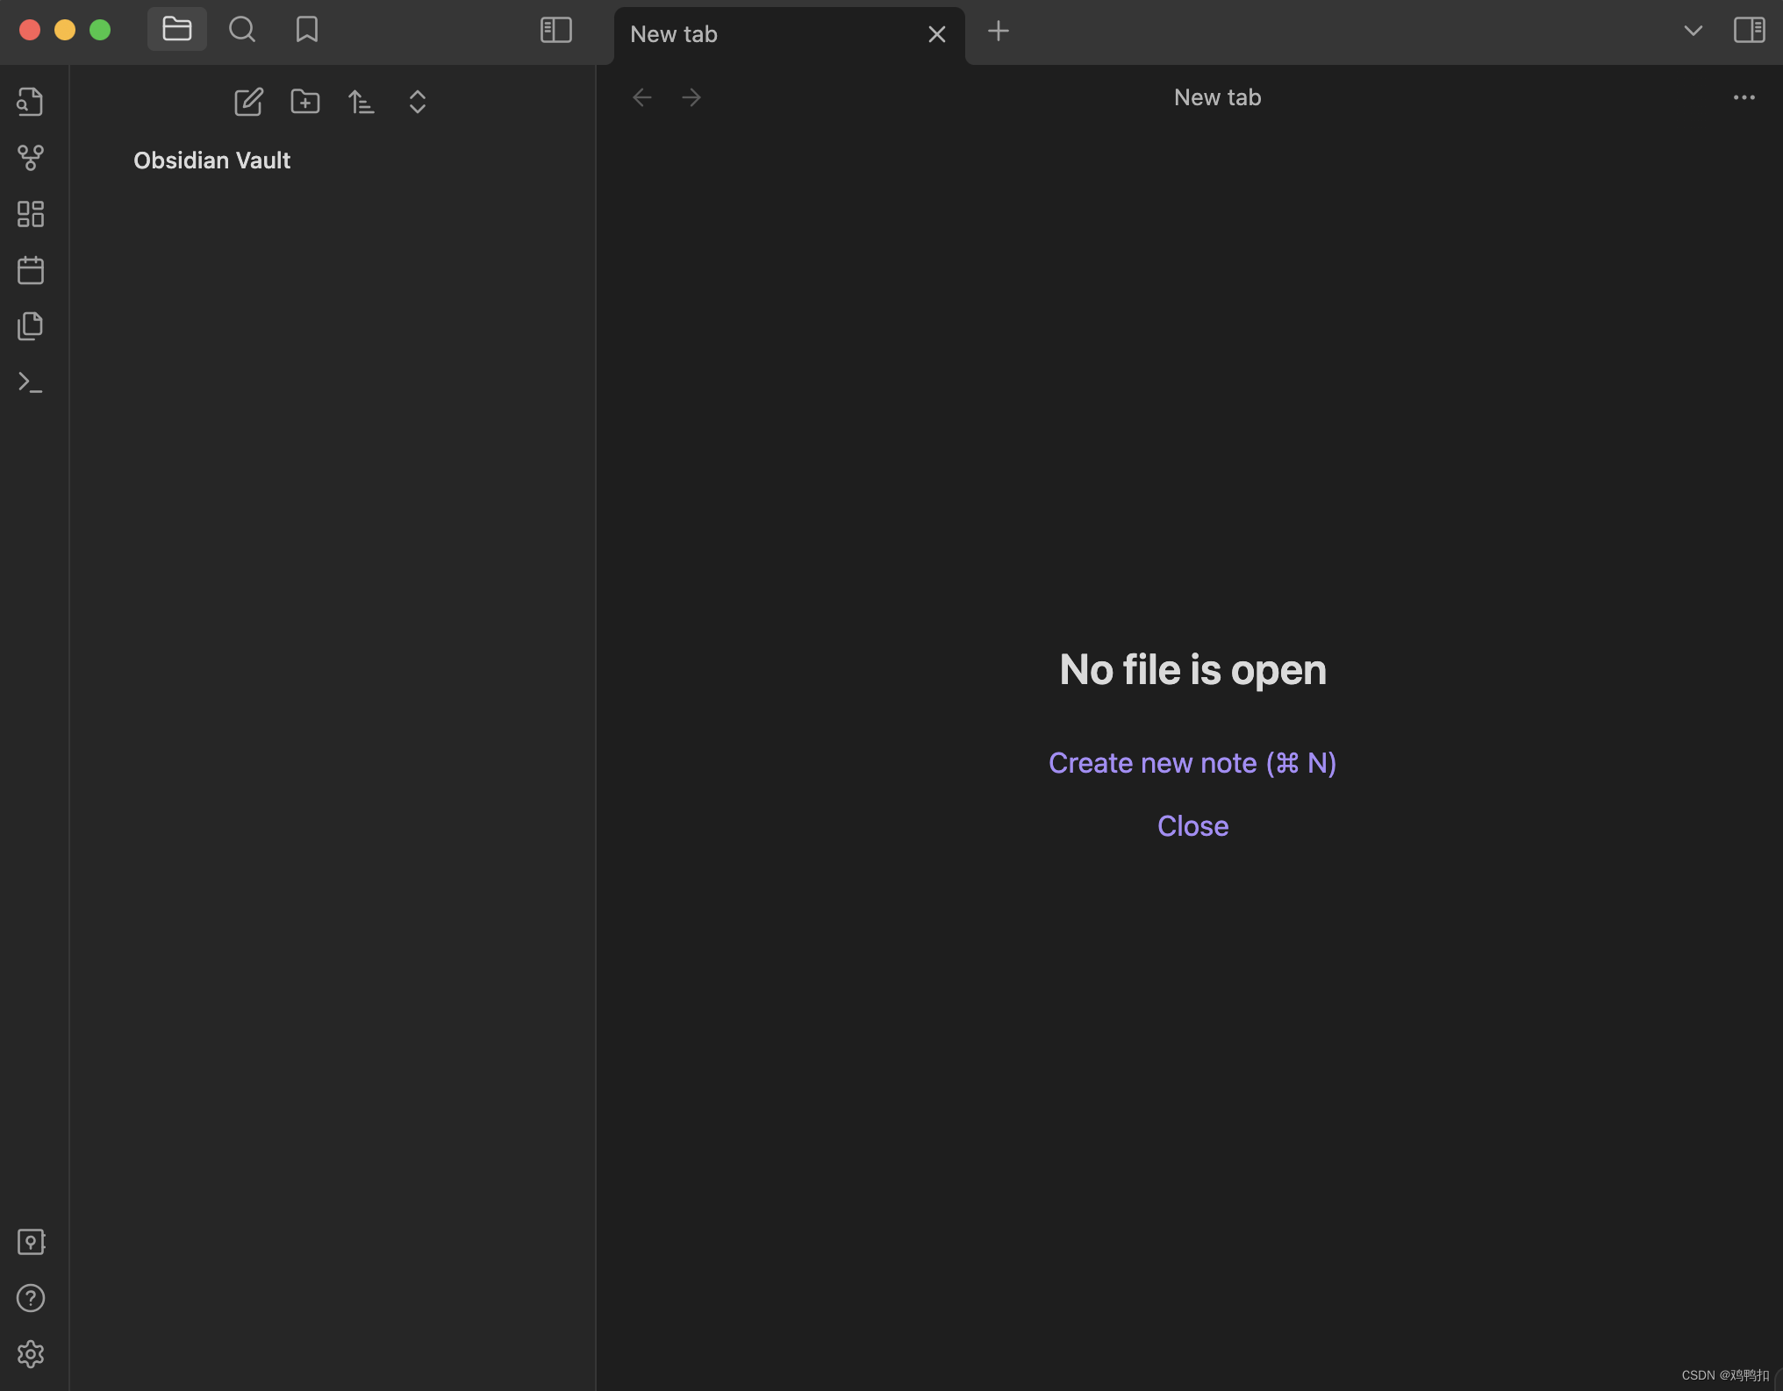Viewport: 1783px width, 1391px height.
Task: Click the New tab header title
Action: click(x=1218, y=97)
